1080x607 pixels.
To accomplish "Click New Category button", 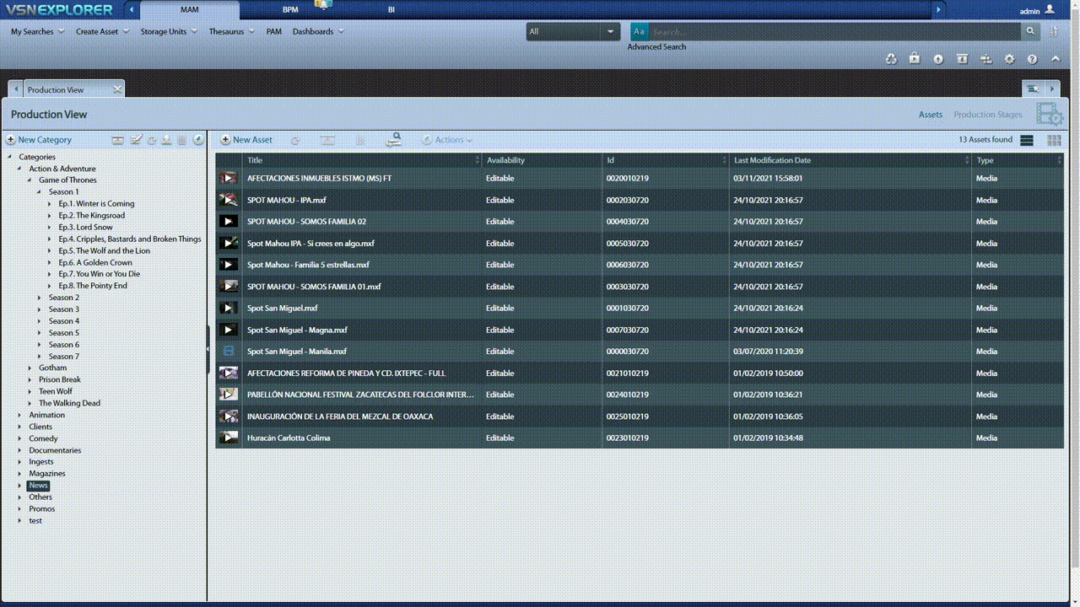I will coord(39,140).
